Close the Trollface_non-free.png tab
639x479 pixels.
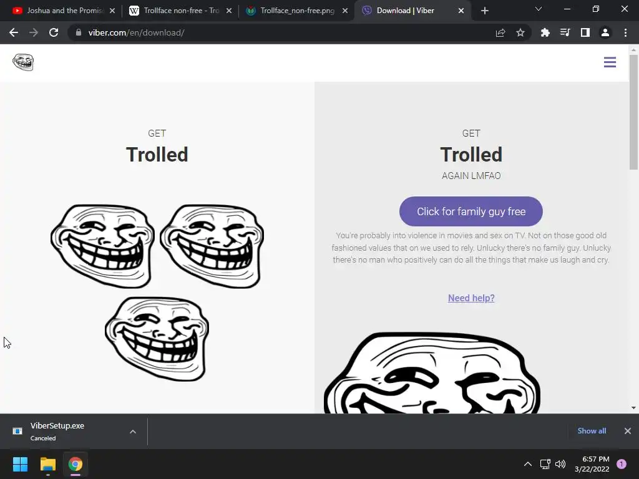pos(345,11)
